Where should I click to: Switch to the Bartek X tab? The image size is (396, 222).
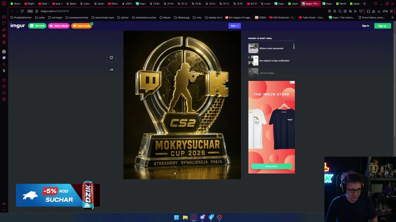click(71, 4)
